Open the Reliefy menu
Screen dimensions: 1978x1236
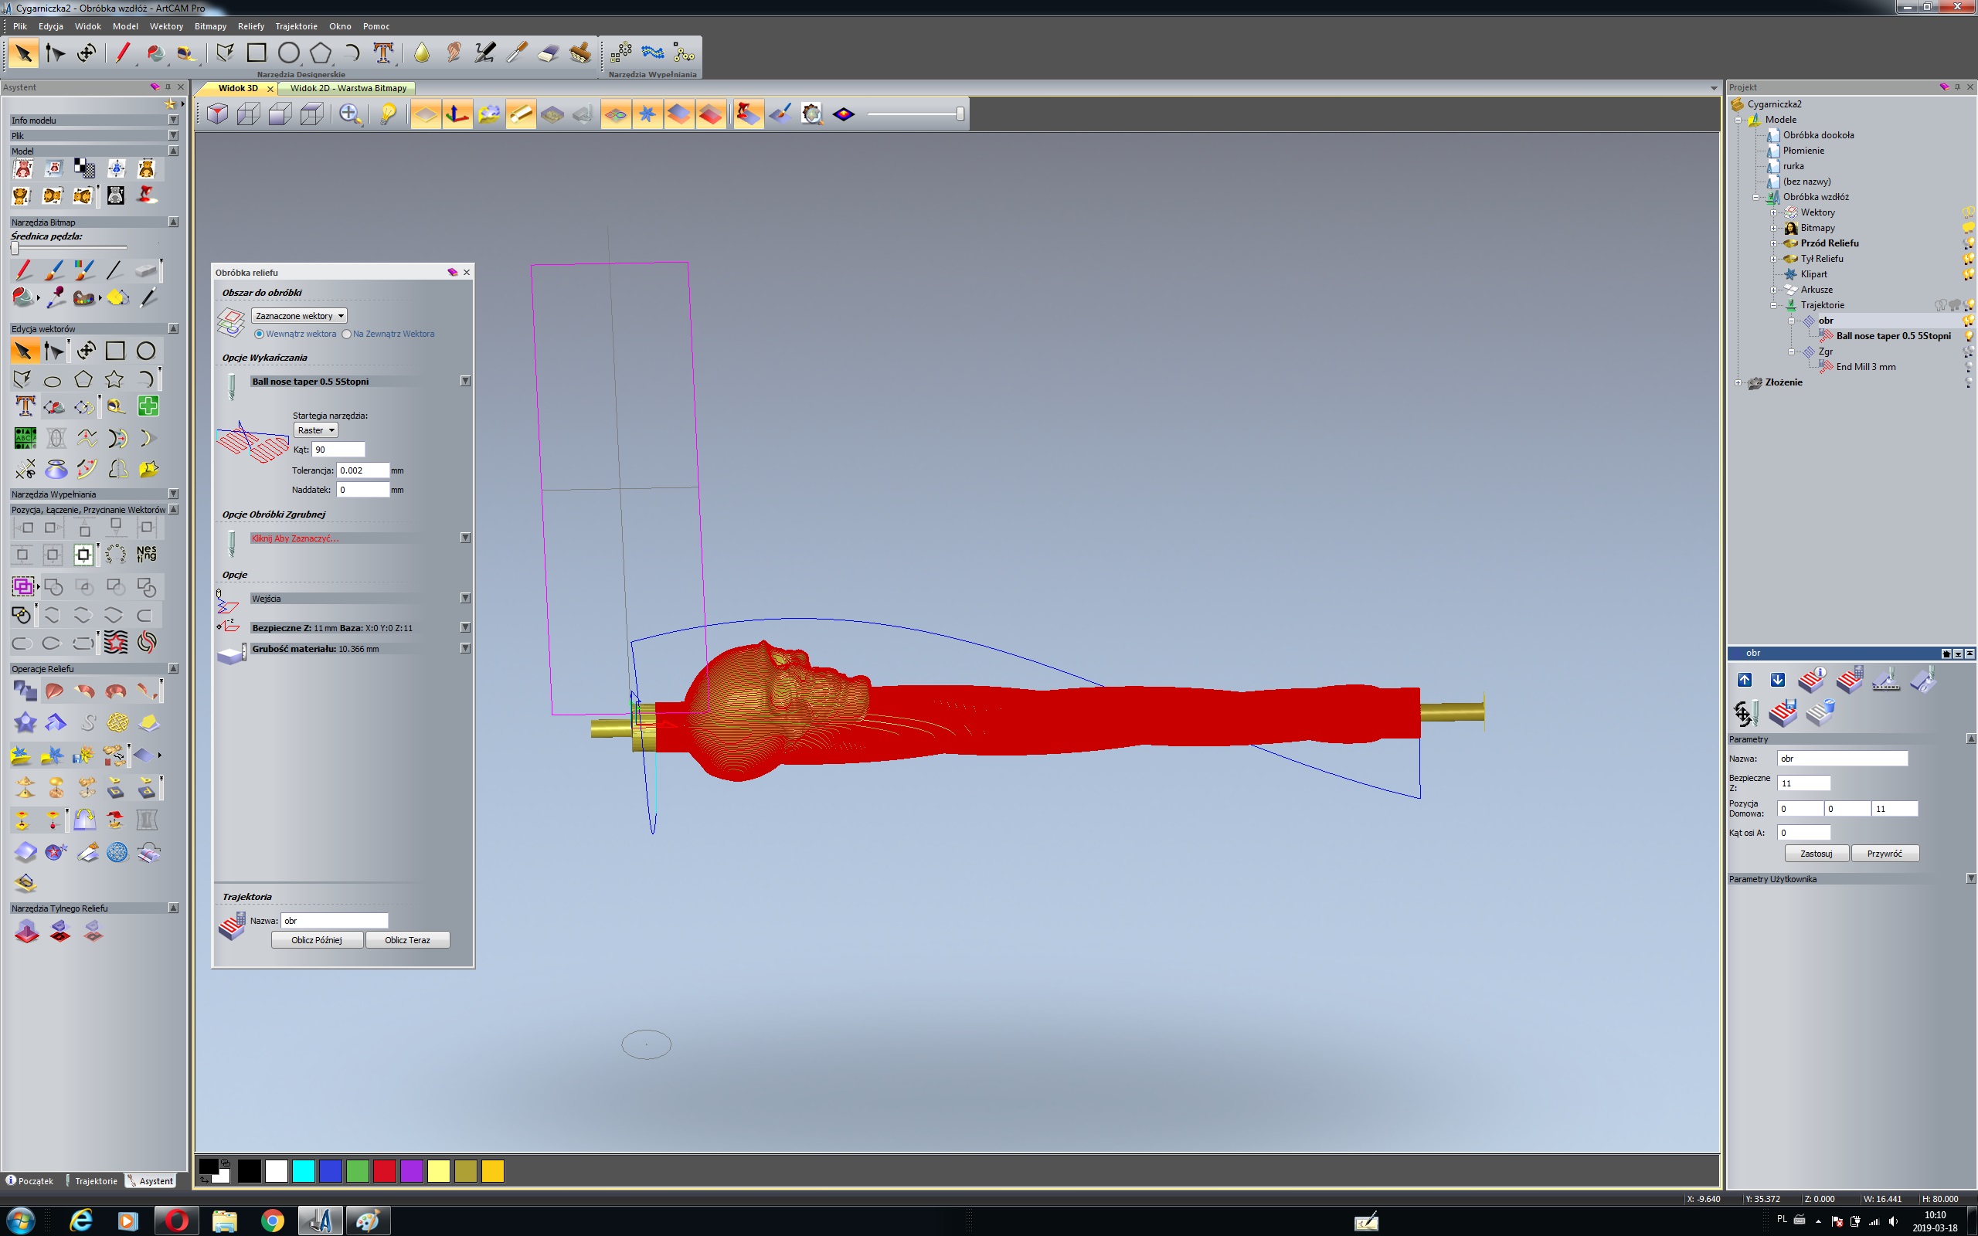[x=251, y=26]
